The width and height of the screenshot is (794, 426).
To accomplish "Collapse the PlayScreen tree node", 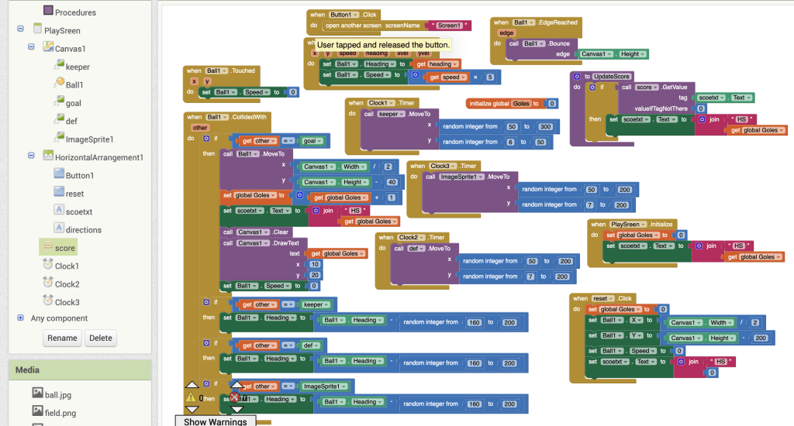I will (20, 29).
